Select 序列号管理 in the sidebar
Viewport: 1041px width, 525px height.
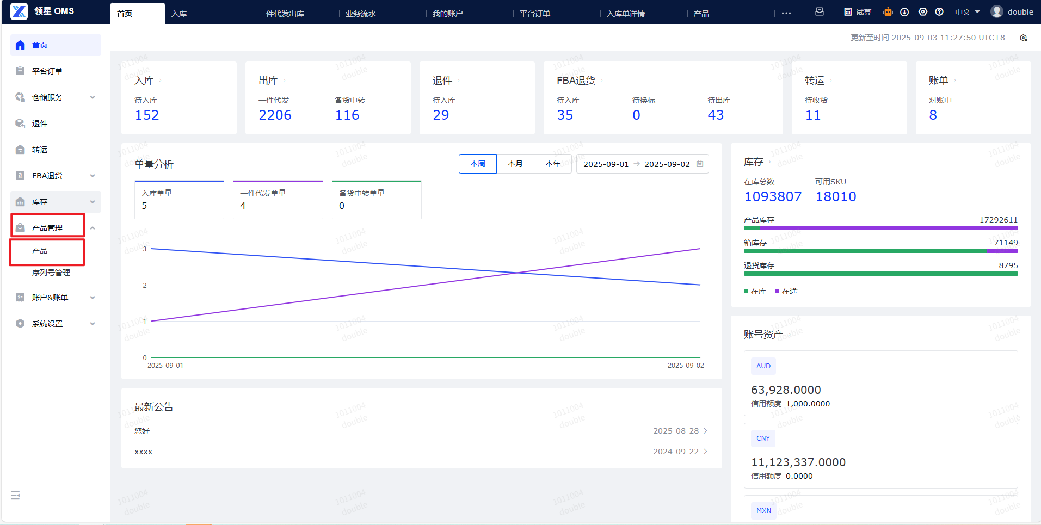(51, 273)
